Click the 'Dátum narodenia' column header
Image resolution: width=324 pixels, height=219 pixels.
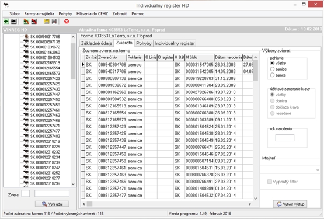tap(228, 57)
